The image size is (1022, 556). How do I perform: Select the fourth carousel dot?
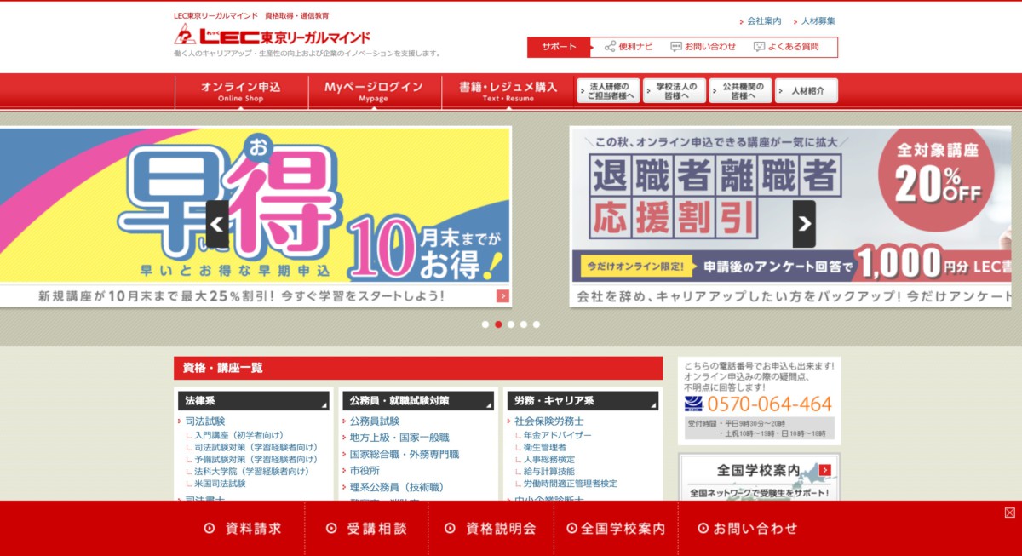[524, 324]
